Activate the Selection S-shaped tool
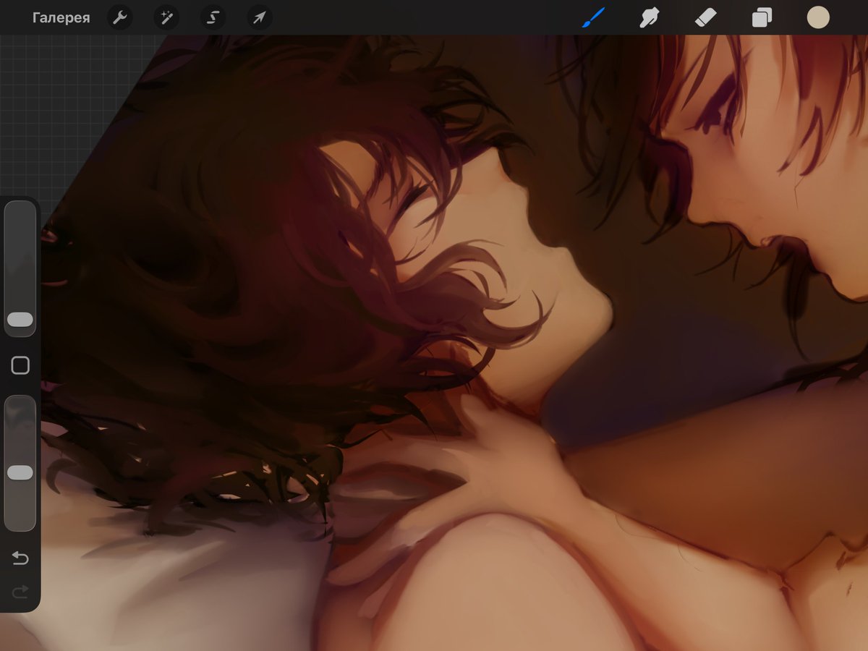Image resolution: width=868 pixels, height=651 pixels. coord(213,17)
